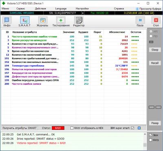This screenshot has height=151, width=163.
Task: Click the 31°C/88°F temperature value
Action: click(x=121, y=66)
